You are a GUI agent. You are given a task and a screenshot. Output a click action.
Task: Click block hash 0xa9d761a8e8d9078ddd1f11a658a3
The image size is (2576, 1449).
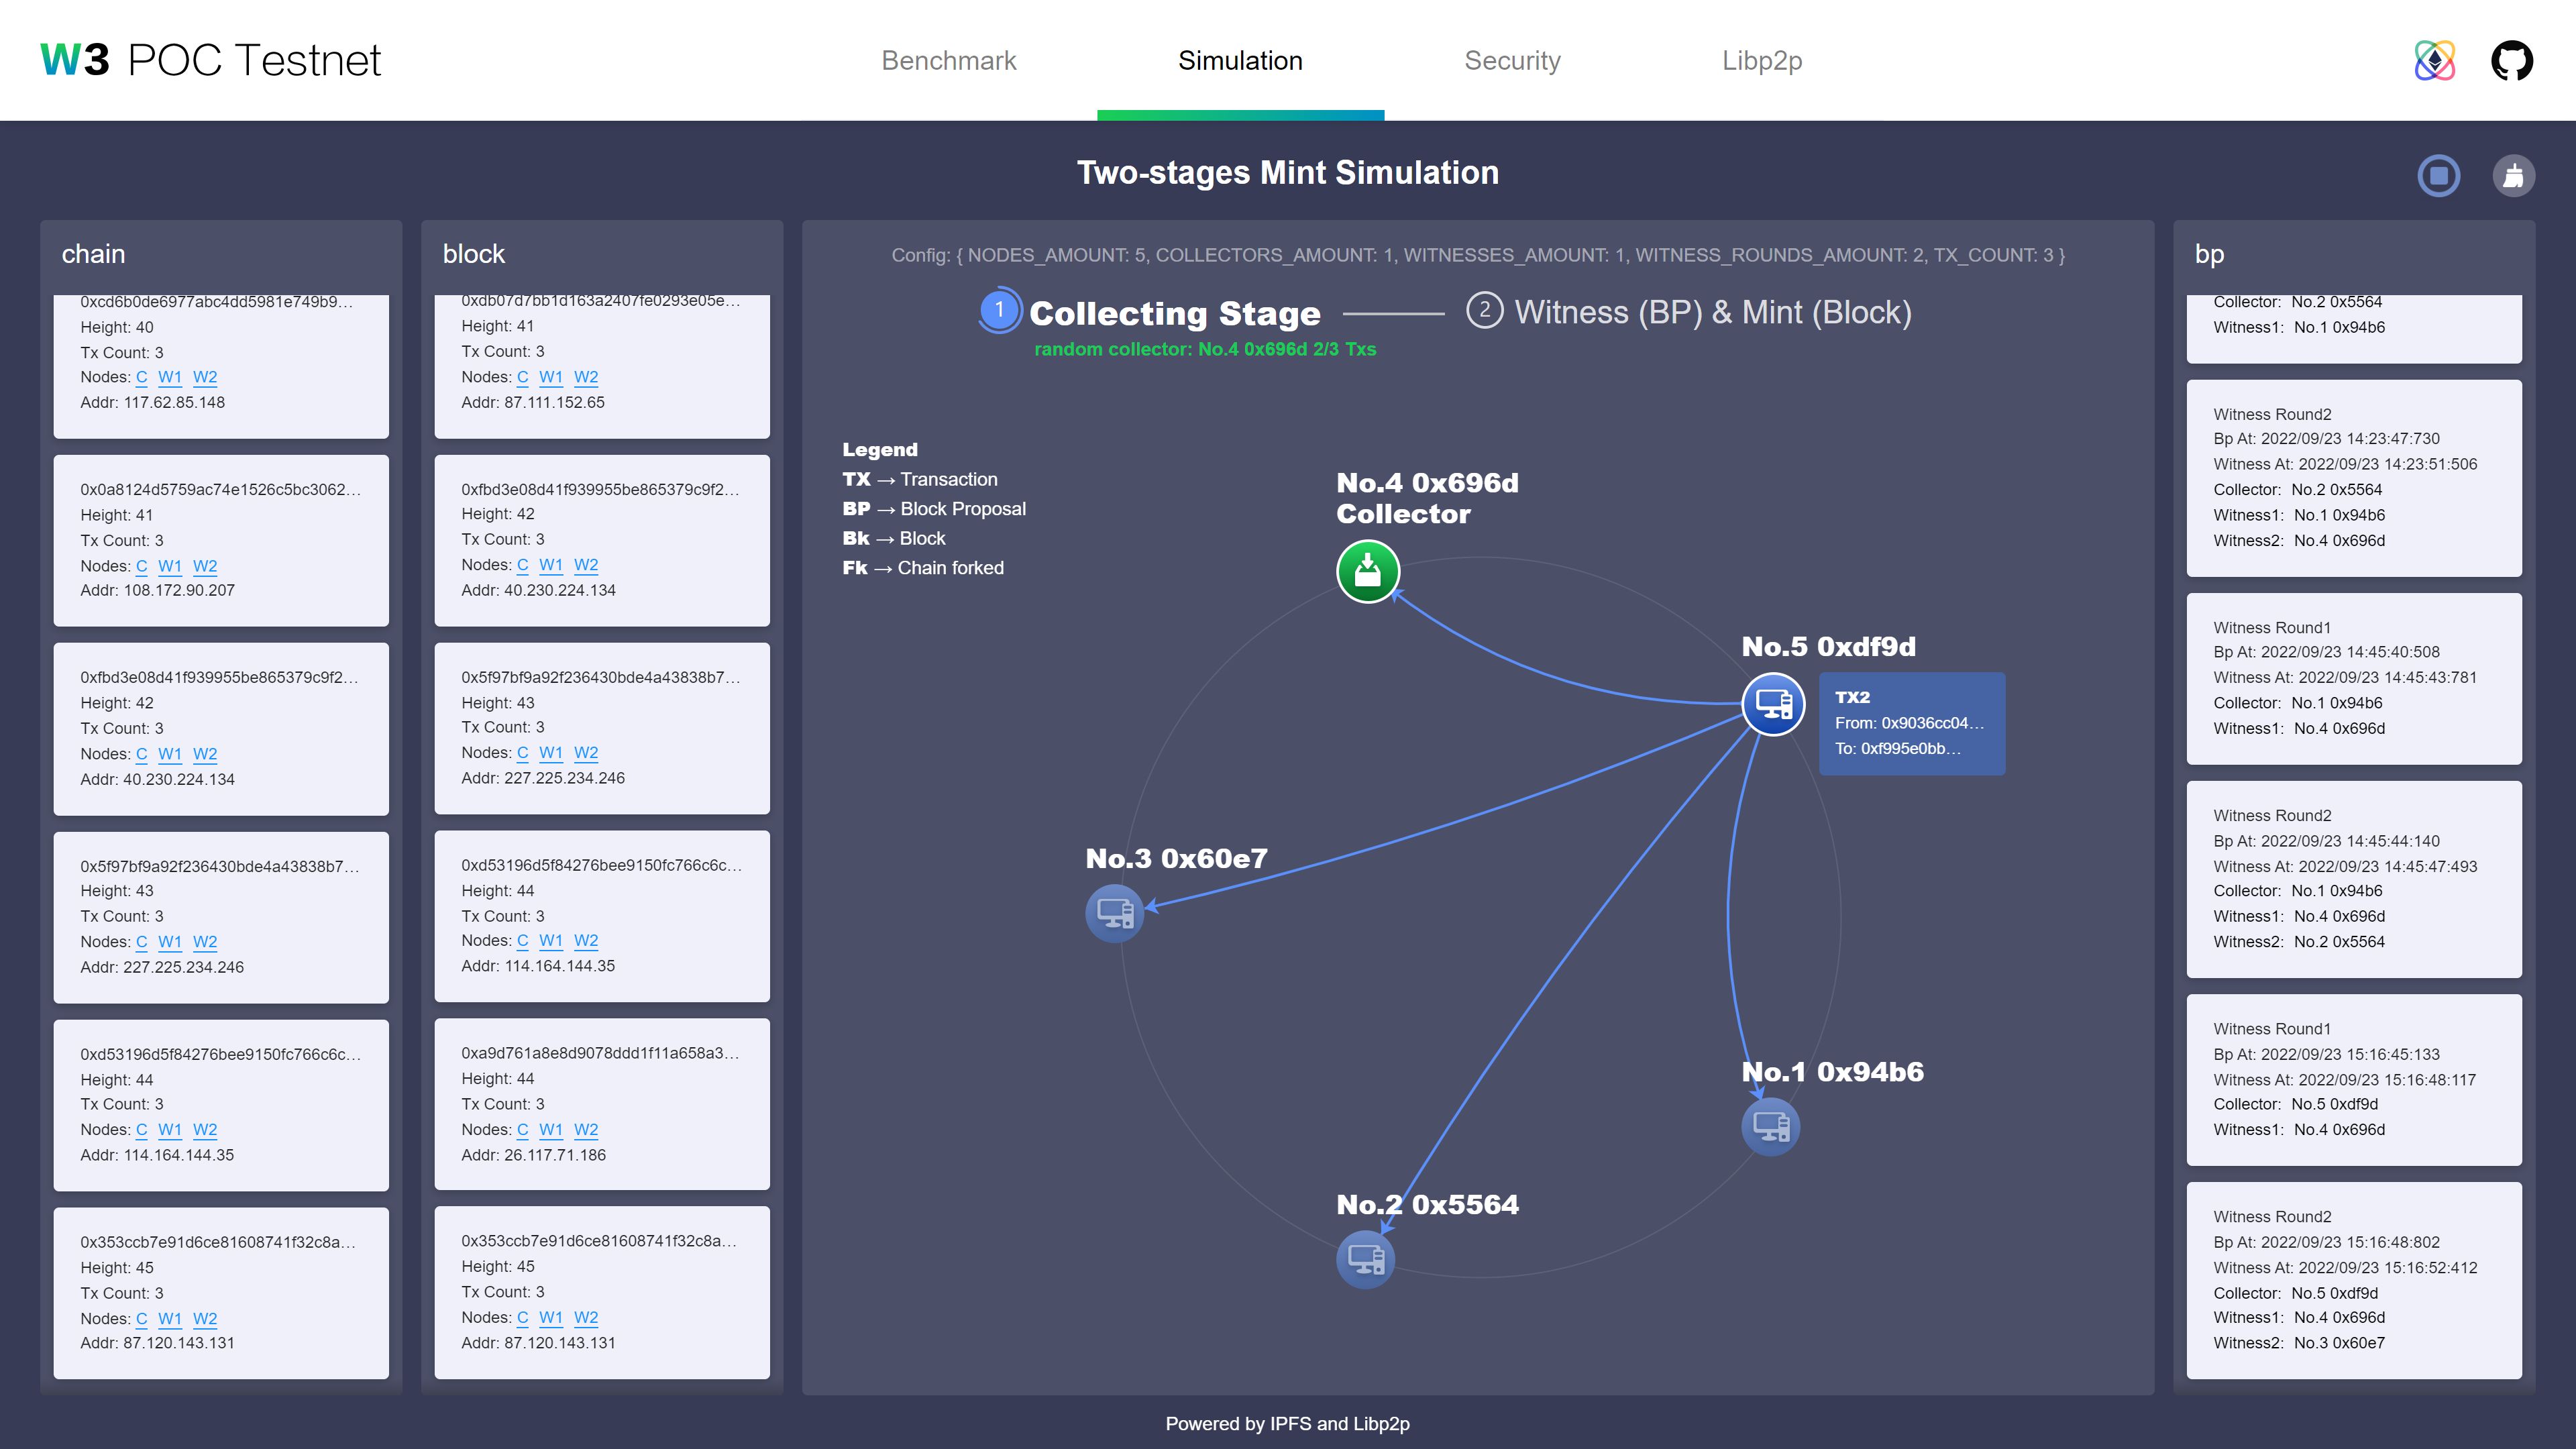coord(600,1053)
